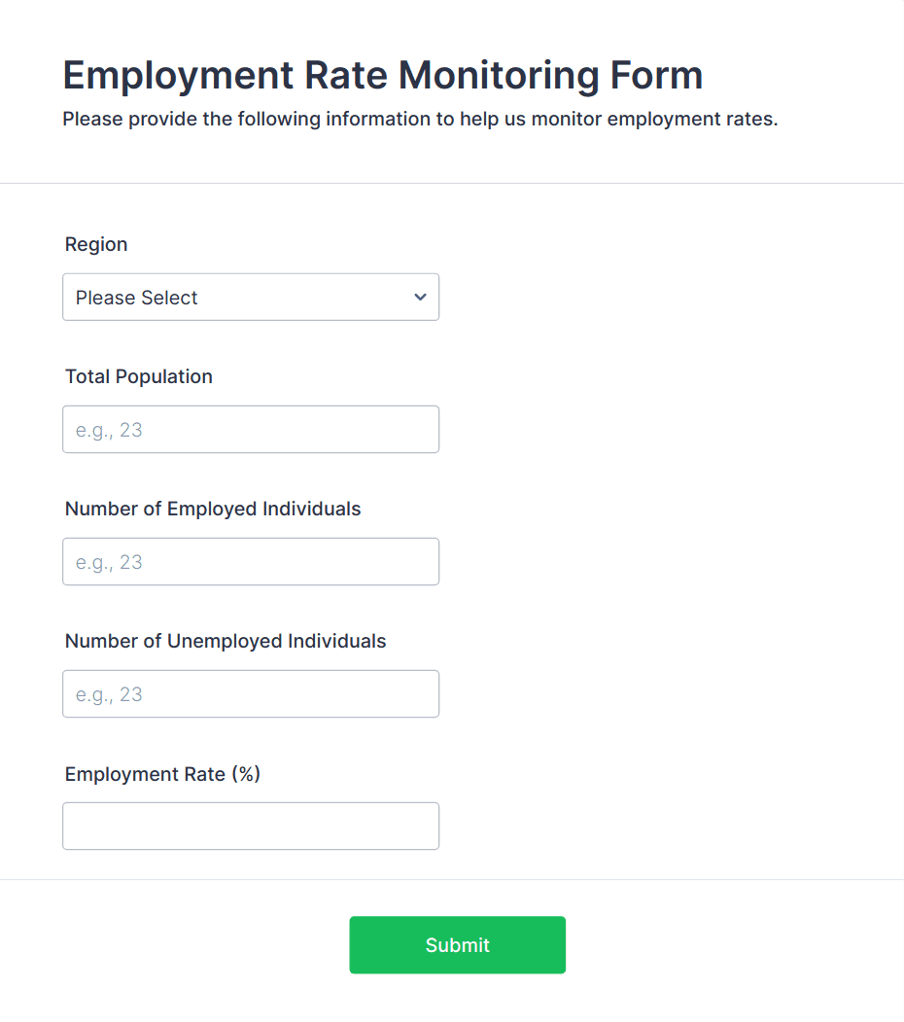Viewport: 904px width, 1022px height.
Task: Click the divider line below the form header
Action: [x=452, y=183]
